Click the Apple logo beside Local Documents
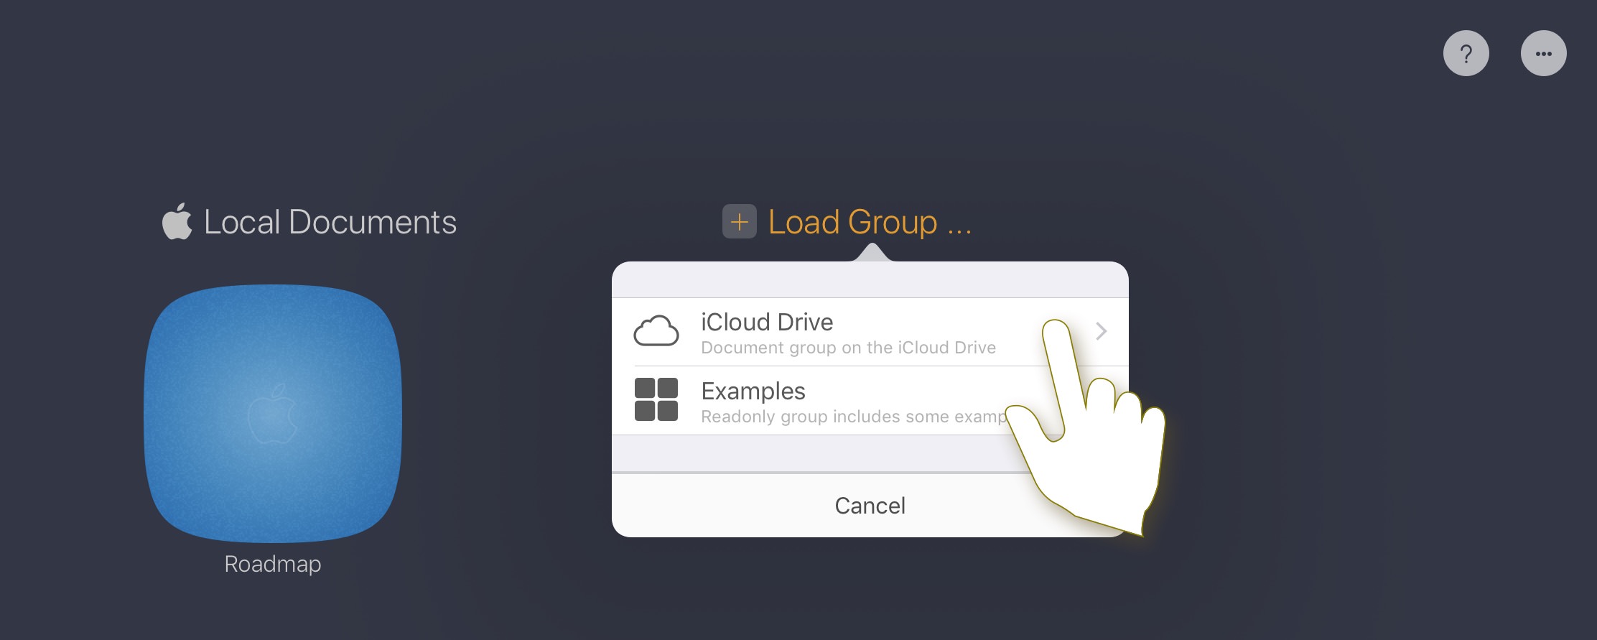This screenshot has width=1597, height=640. click(177, 221)
